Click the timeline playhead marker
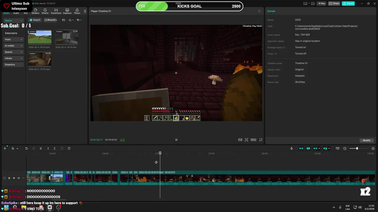 pos(160,153)
